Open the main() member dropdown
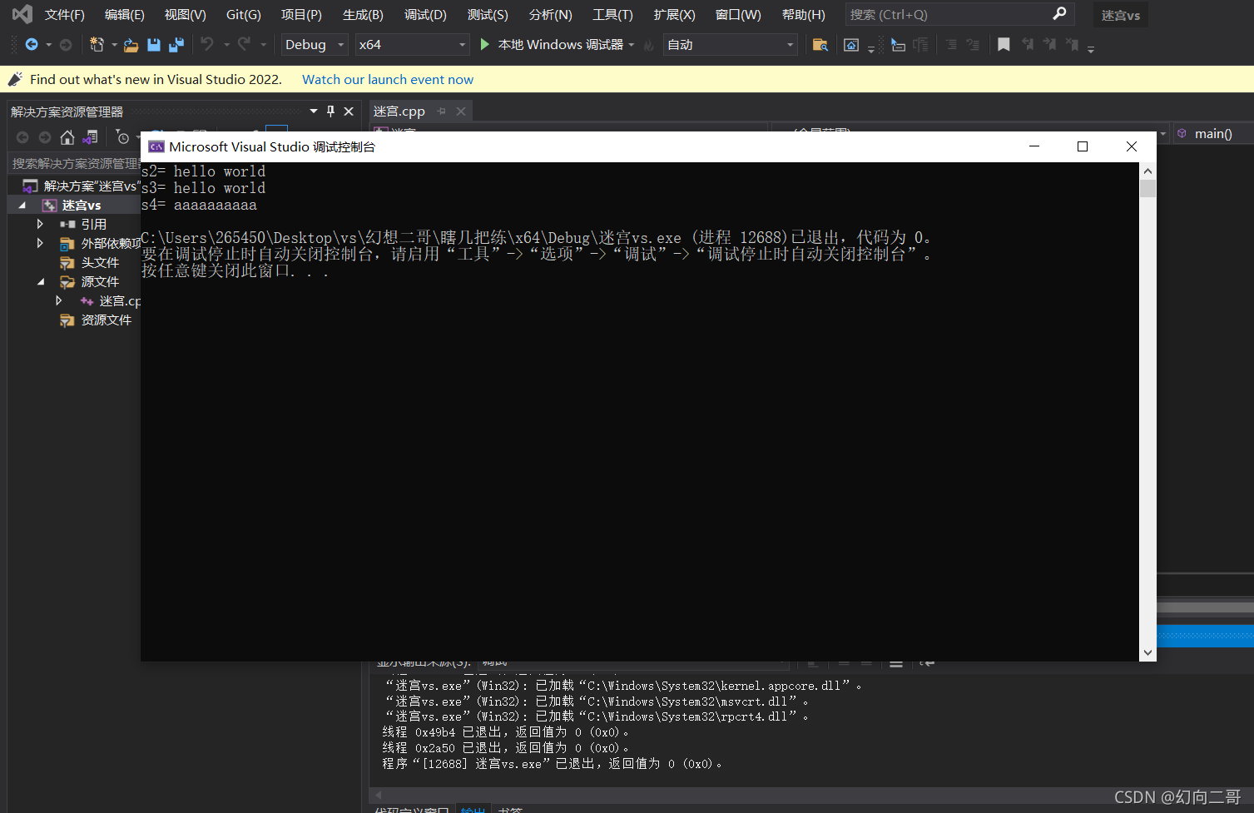Screen dimensions: 1254x813 click(1213, 133)
